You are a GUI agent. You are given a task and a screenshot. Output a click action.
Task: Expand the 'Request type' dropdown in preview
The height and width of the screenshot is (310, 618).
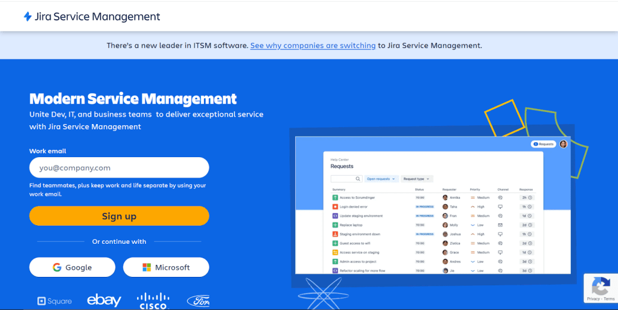(x=417, y=179)
